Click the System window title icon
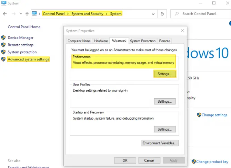Viewport: 231px width, 168px height. (x=4, y=3)
